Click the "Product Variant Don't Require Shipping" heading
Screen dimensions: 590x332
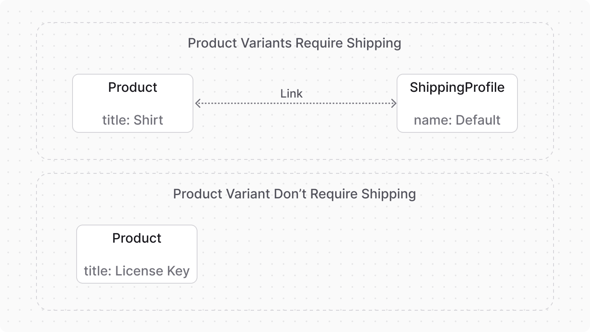[294, 194]
